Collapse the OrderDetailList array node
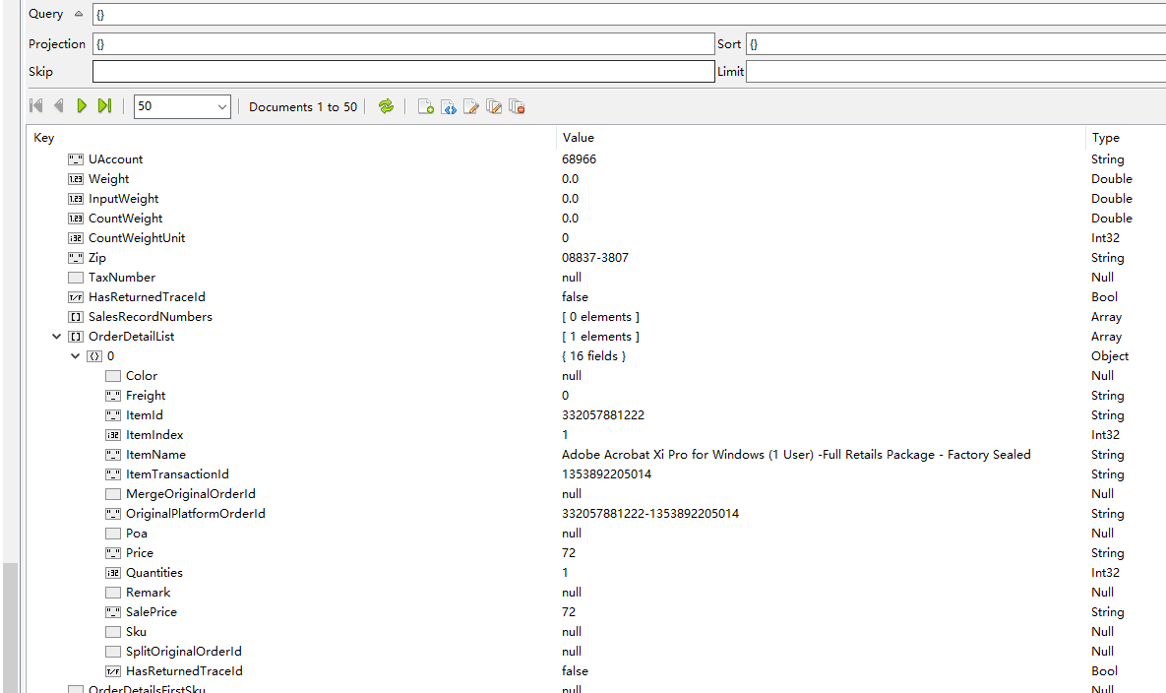Image resolution: width=1166 pixels, height=693 pixels. 57,337
